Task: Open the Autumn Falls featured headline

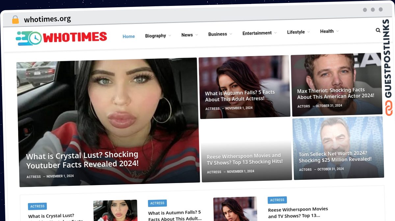Action: (x=240, y=96)
